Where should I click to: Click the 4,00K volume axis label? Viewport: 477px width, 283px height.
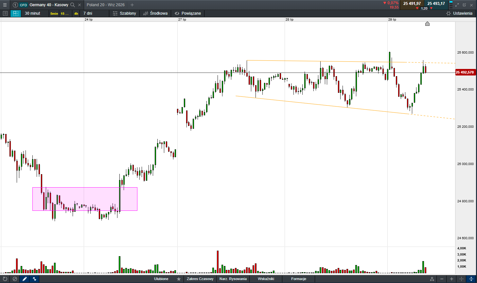tap(462, 248)
